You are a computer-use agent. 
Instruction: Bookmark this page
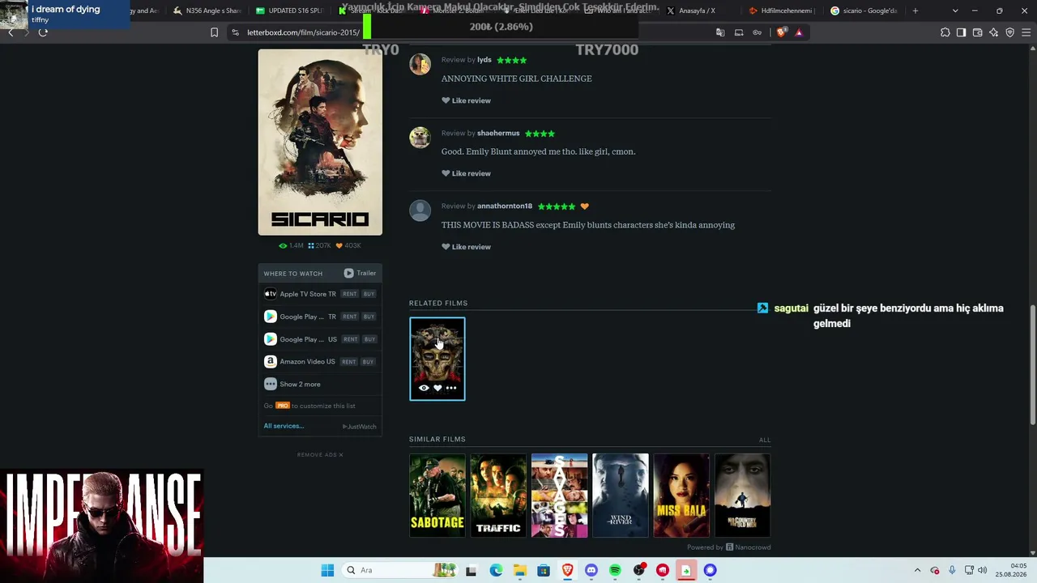coord(214,32)
